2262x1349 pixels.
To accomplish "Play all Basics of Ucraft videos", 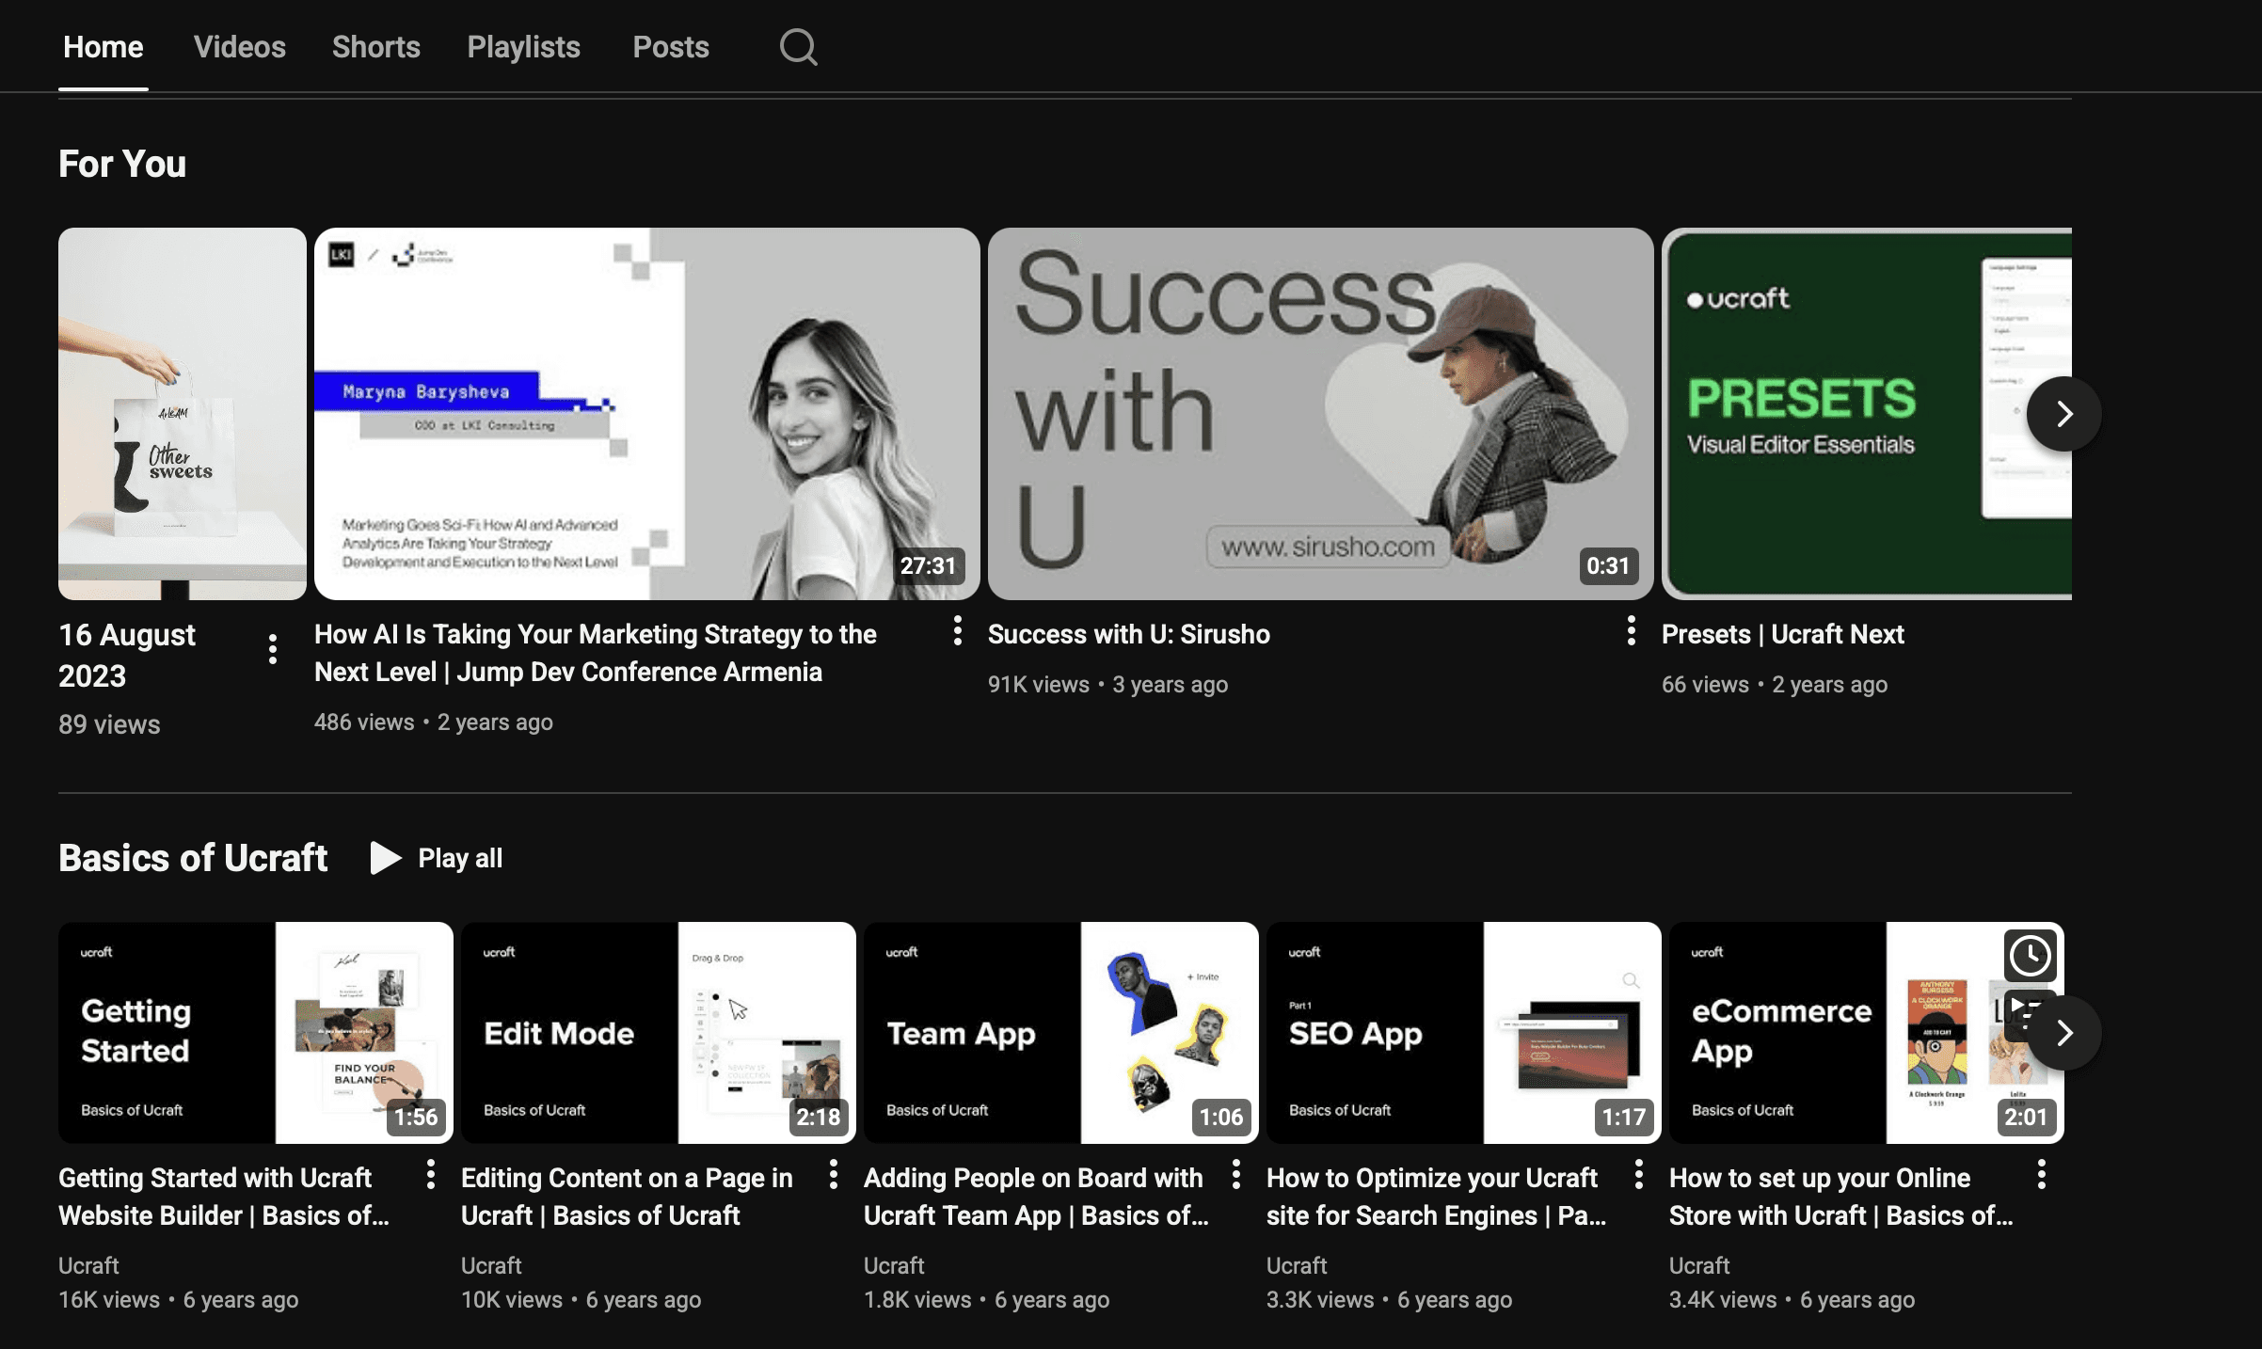I will click(x=437, y=858).
